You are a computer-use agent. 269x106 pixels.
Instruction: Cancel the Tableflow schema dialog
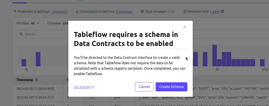click(x=144, y=87)
